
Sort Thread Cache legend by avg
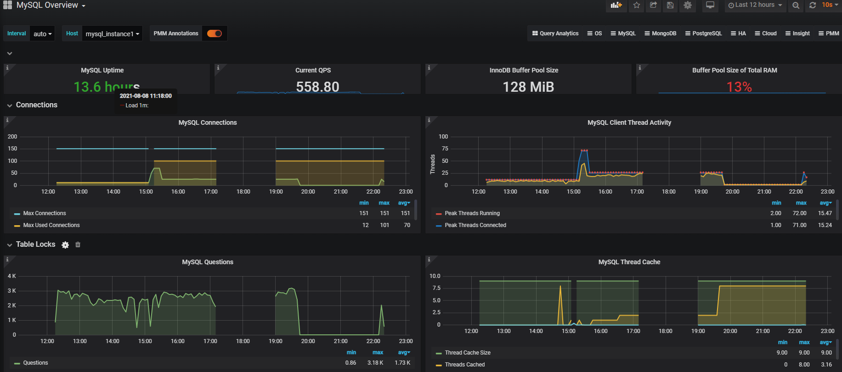(825, 342)
